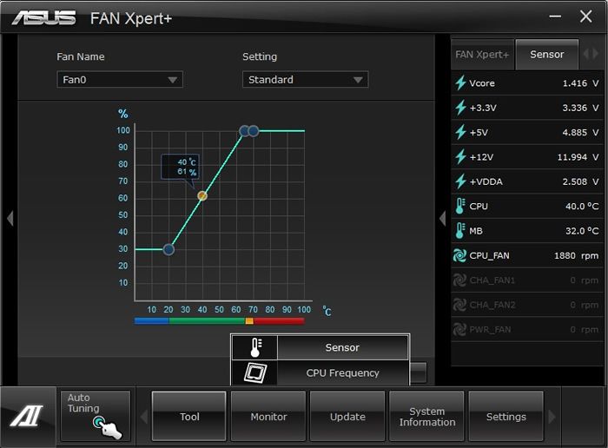Viewport: 608px width, 448px height.
Task: Click the +12V value 11.994 V
Action: tap(578, 157)
